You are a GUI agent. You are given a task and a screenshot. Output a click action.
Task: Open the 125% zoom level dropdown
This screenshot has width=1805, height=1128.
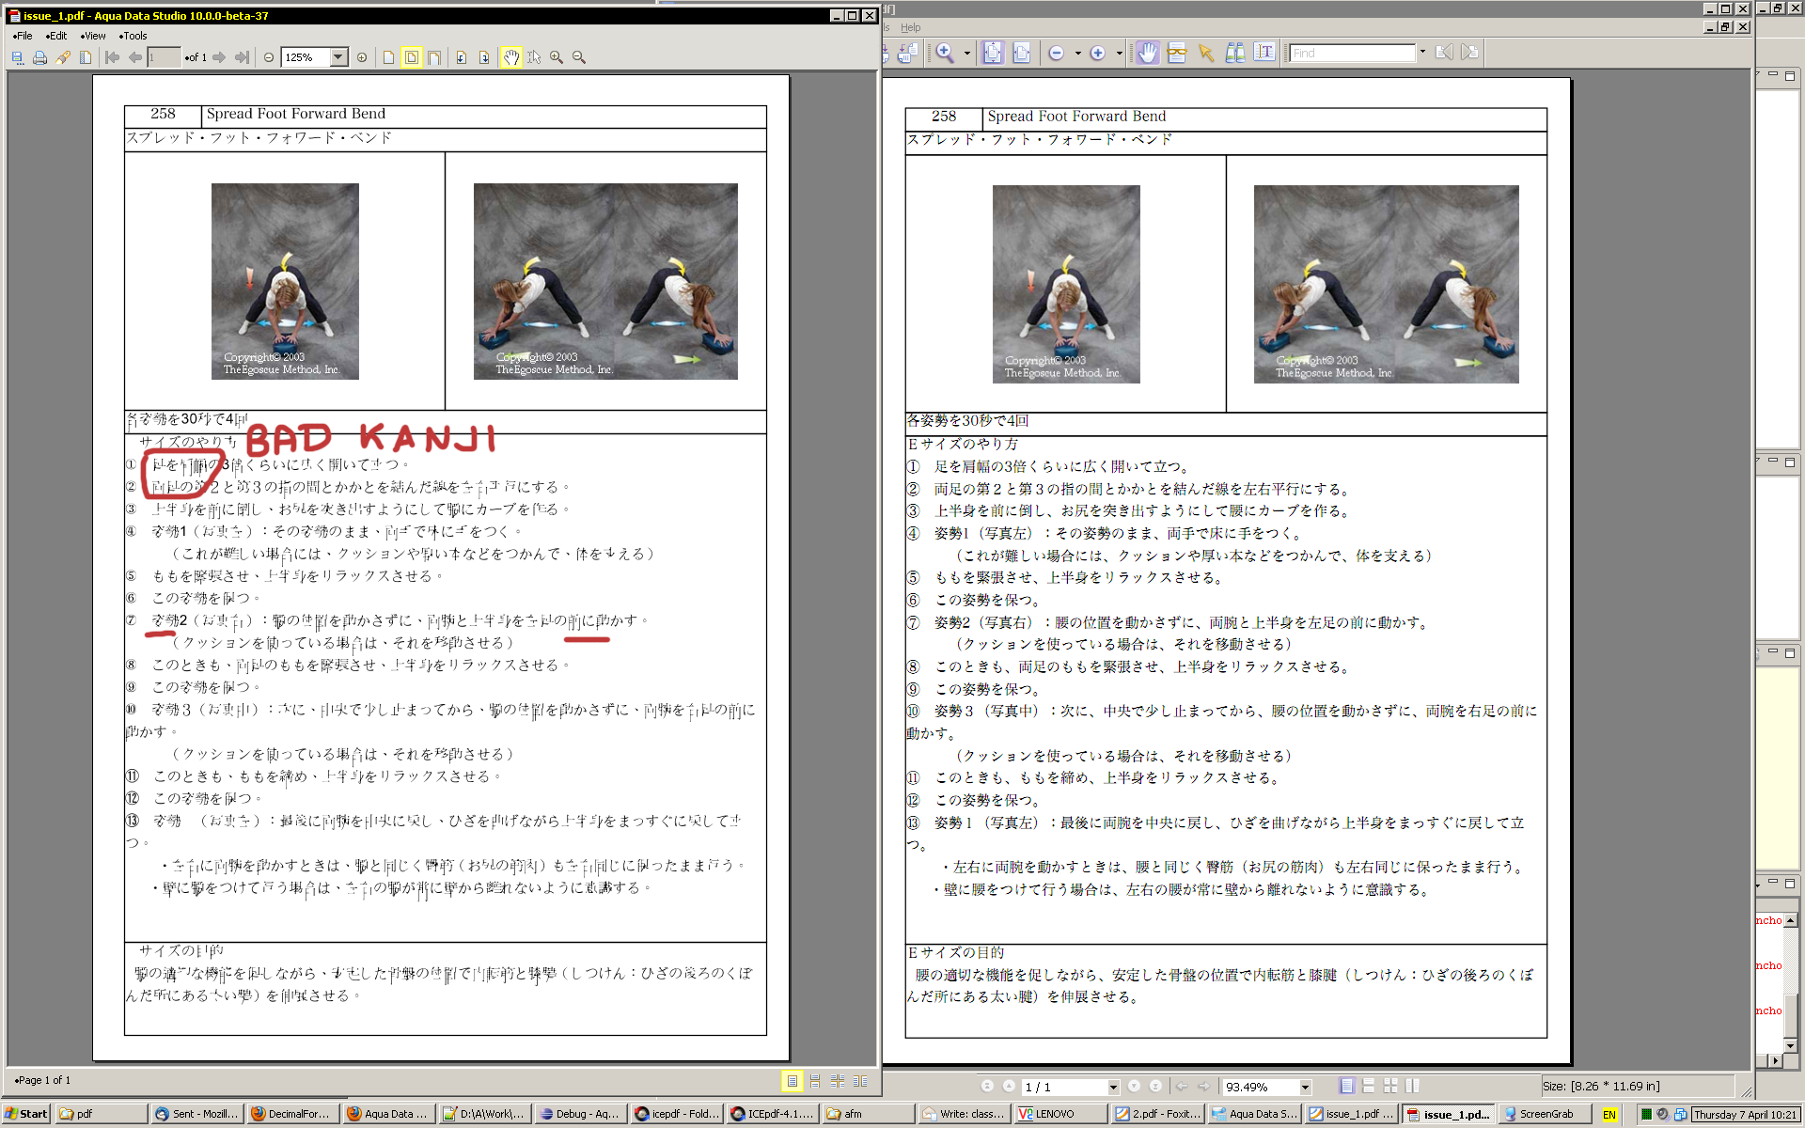[339, 57]
